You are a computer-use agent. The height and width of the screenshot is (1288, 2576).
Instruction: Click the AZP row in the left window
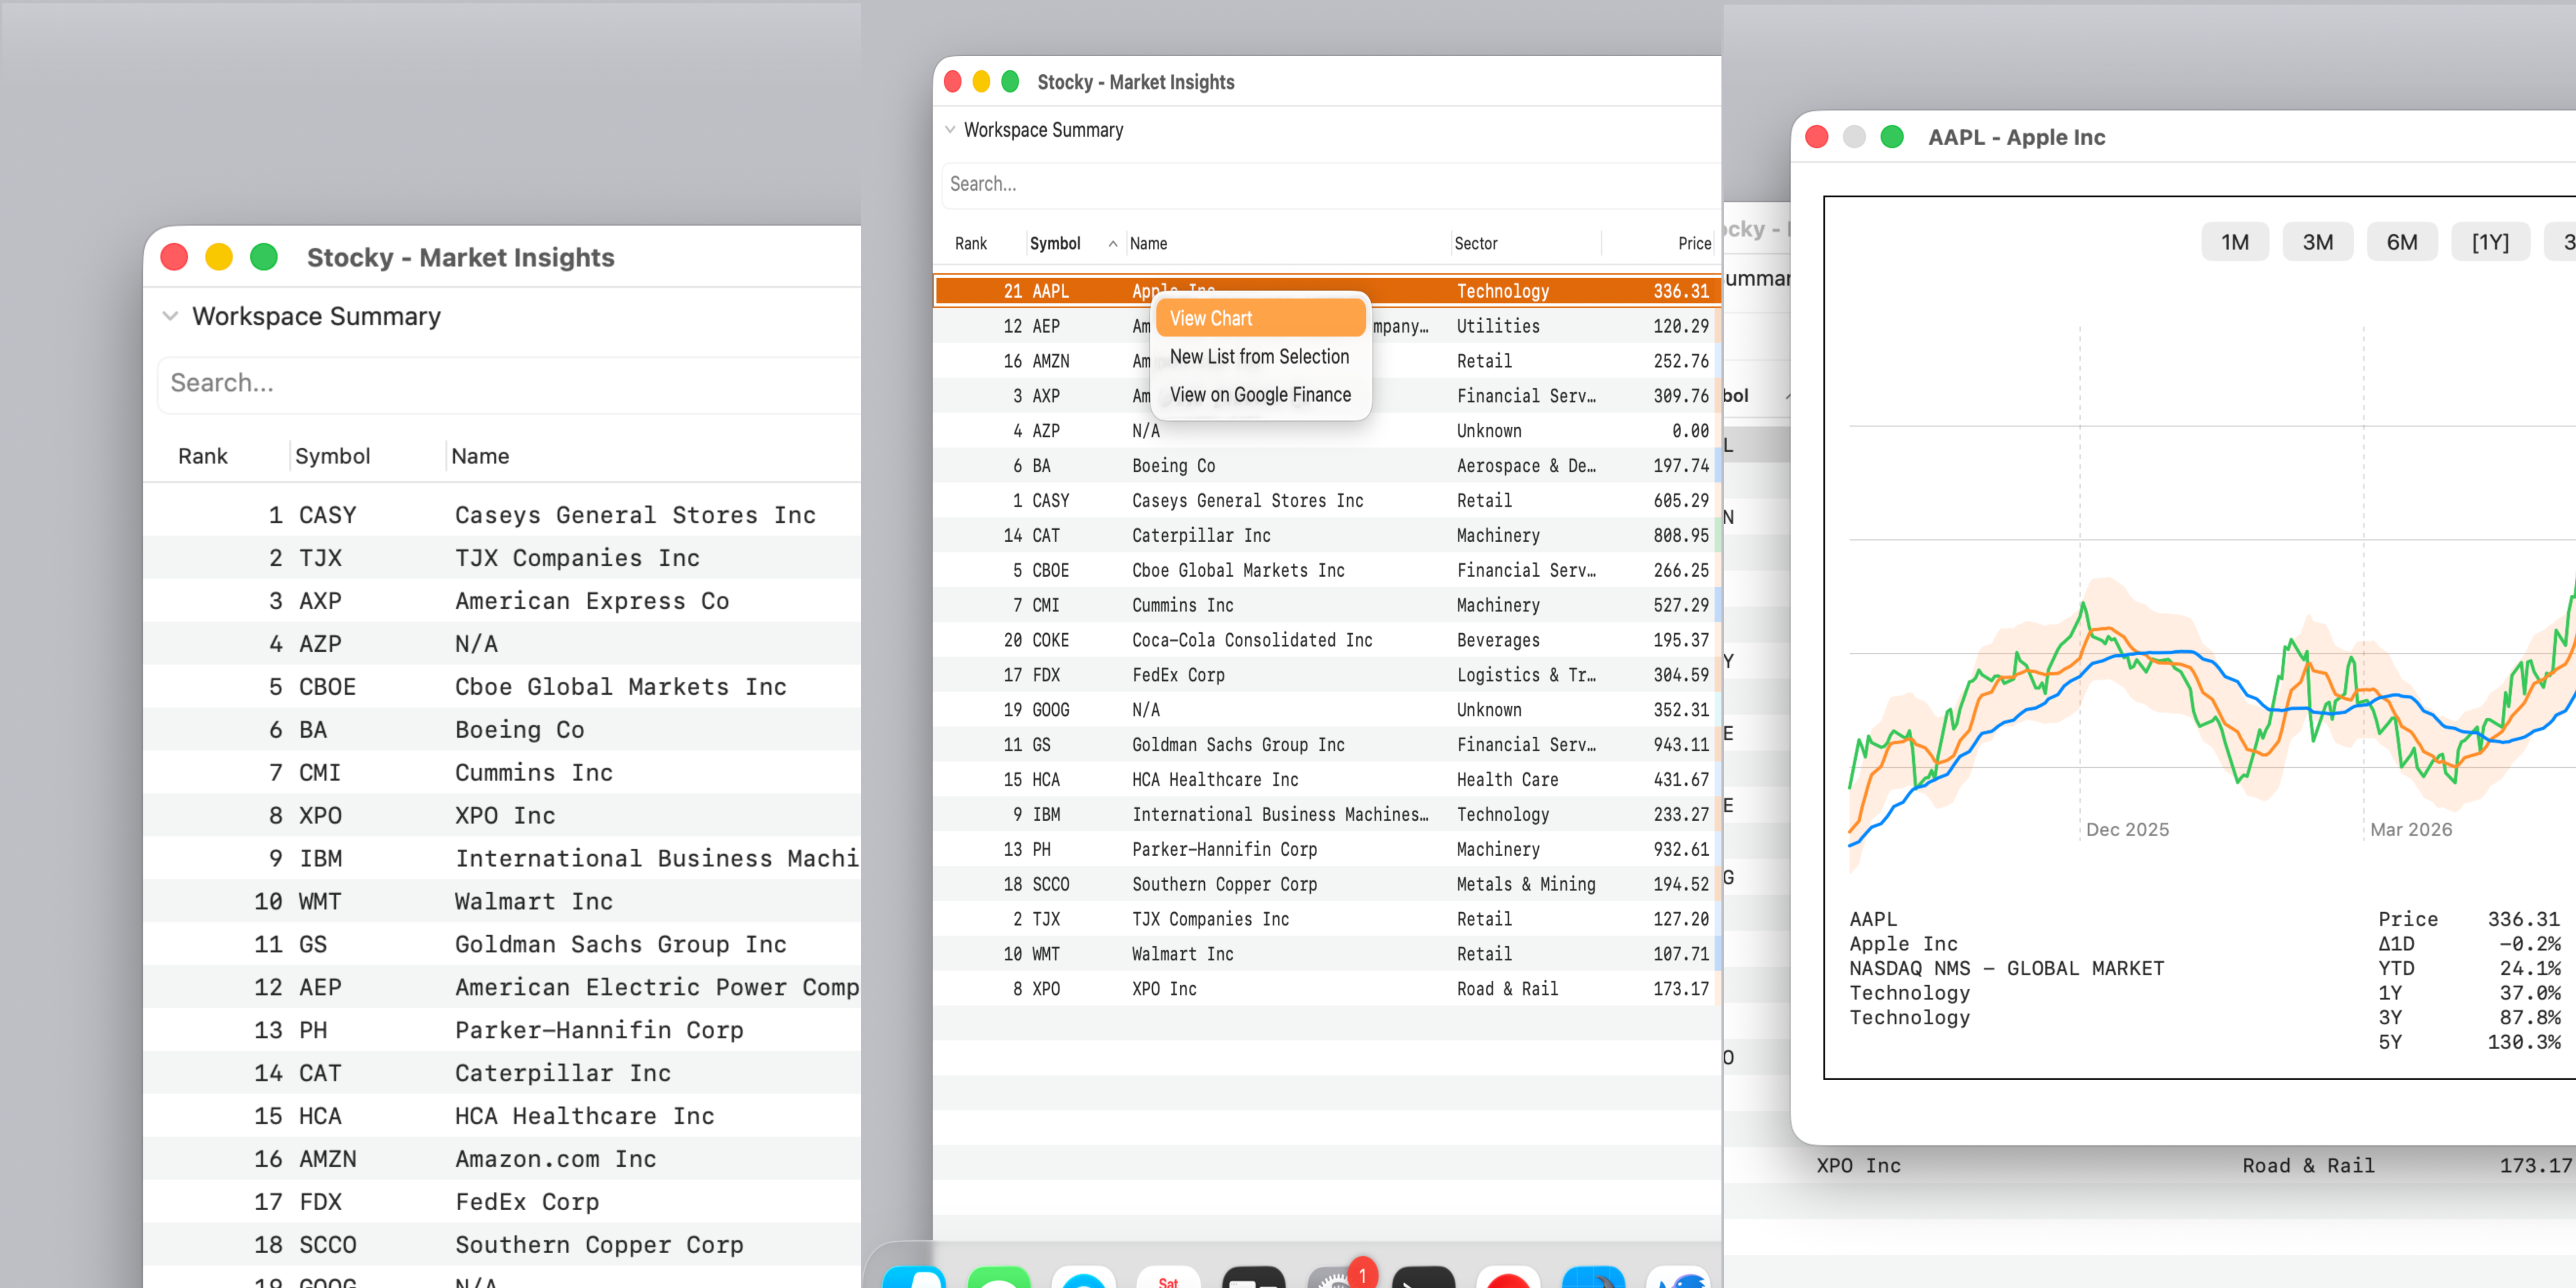(502, 644)
